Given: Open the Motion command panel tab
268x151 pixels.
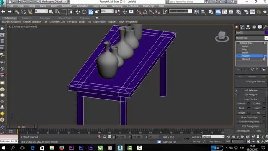Looking at the screenshot, I should [x=254, y=27].
